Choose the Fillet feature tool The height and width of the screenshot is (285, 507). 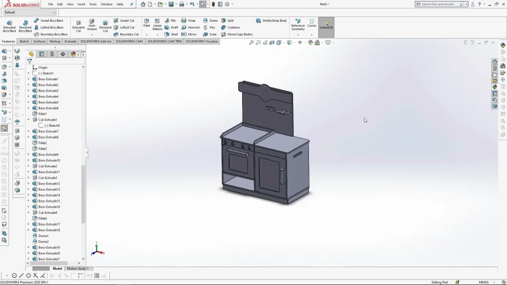click(147, 24)
